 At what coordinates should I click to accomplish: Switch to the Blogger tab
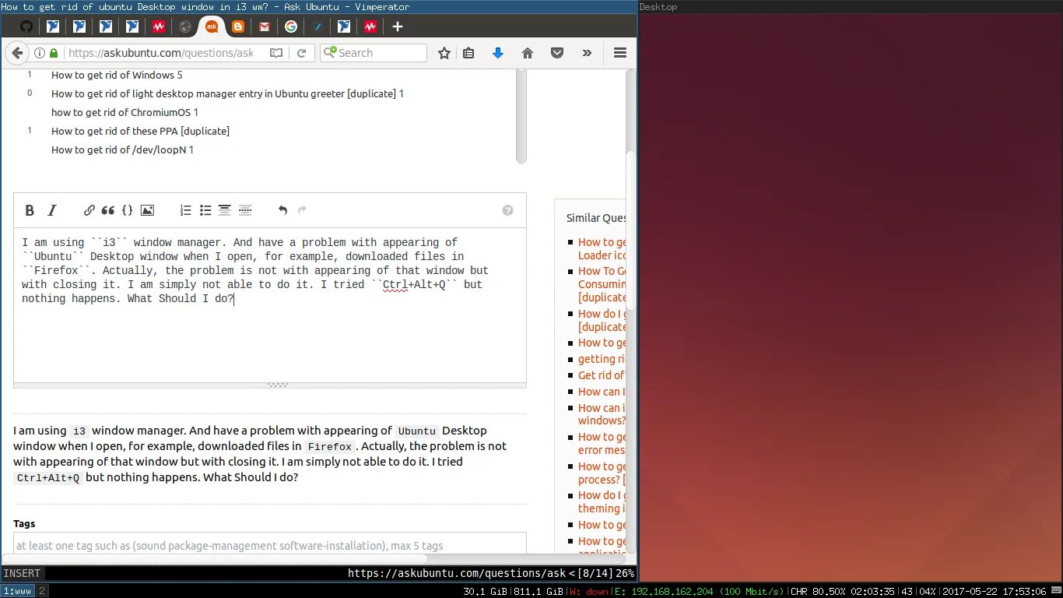tap(238, 26)
